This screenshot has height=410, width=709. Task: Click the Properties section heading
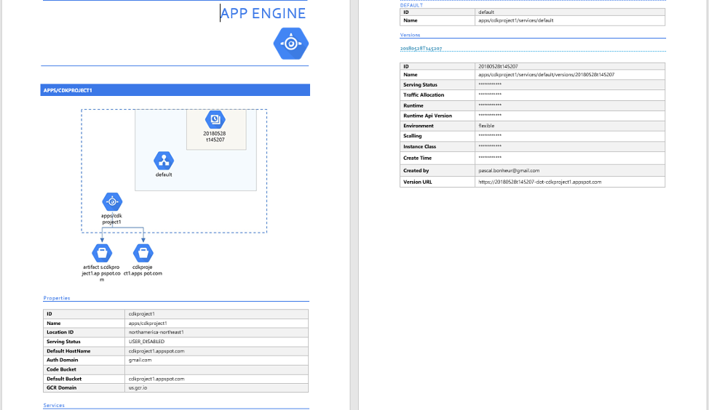coord(57,298)
